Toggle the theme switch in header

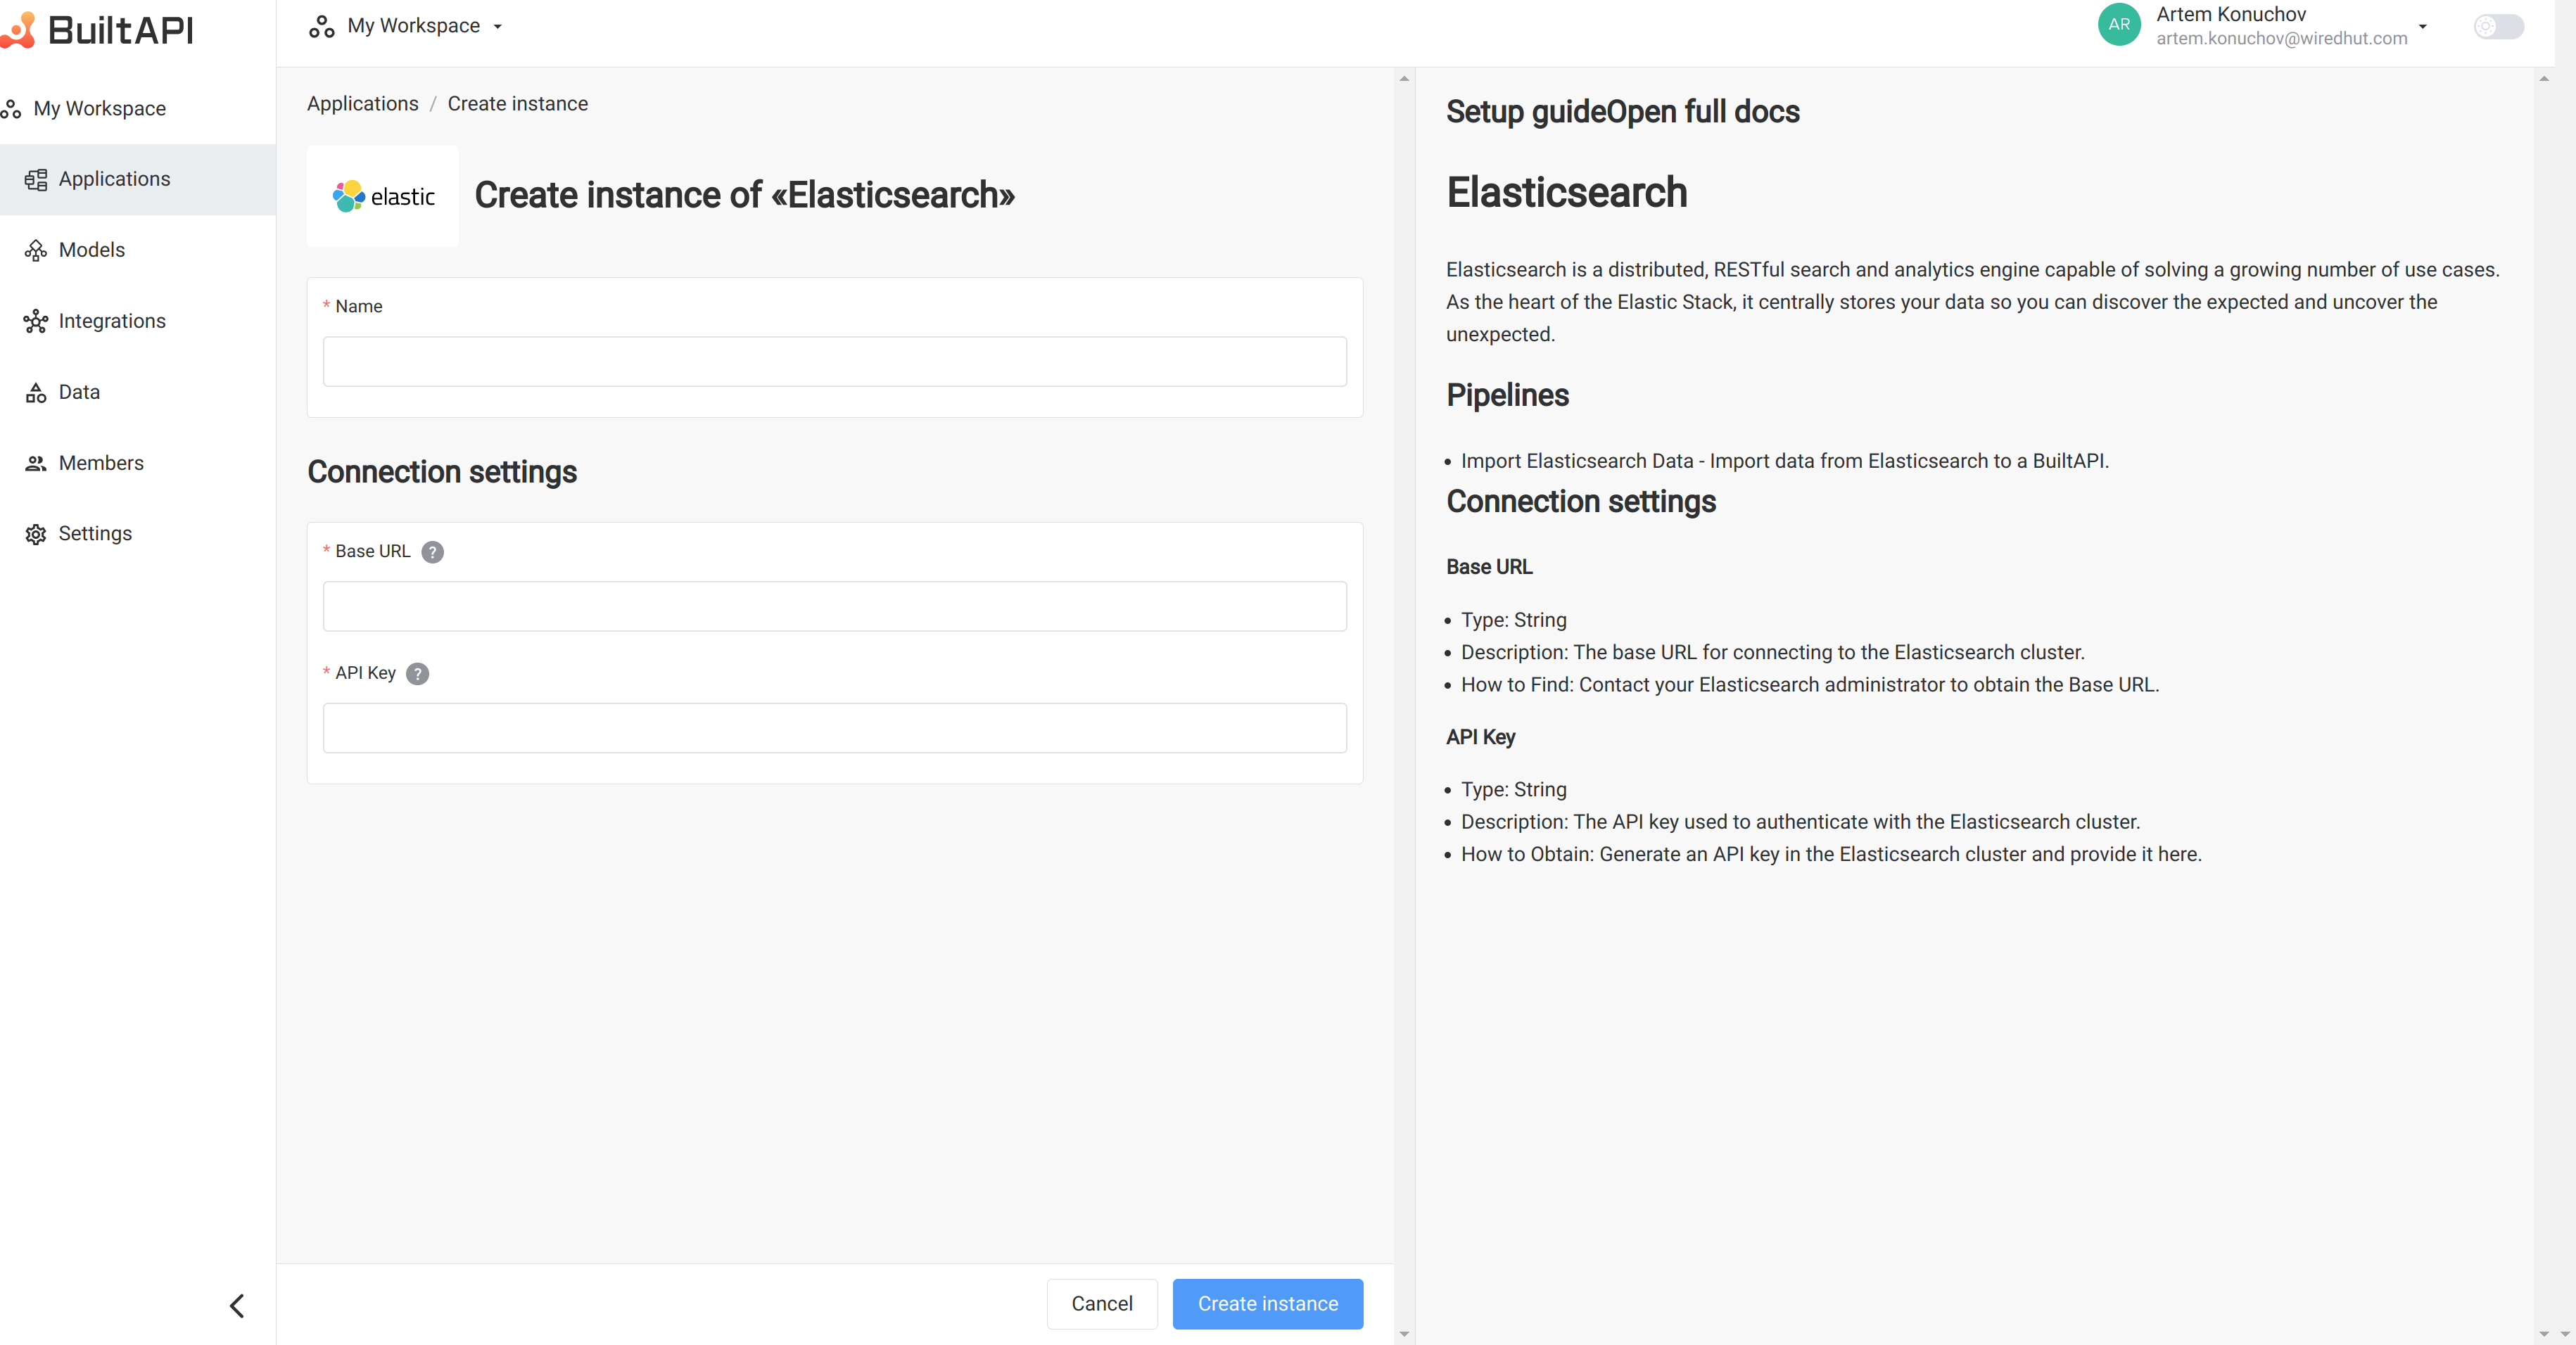coord(2498,27)
